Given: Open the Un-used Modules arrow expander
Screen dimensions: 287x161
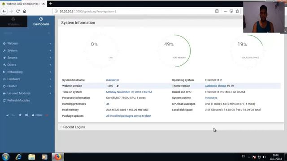Looking at the screenshot, I should (x=50, y=93).
